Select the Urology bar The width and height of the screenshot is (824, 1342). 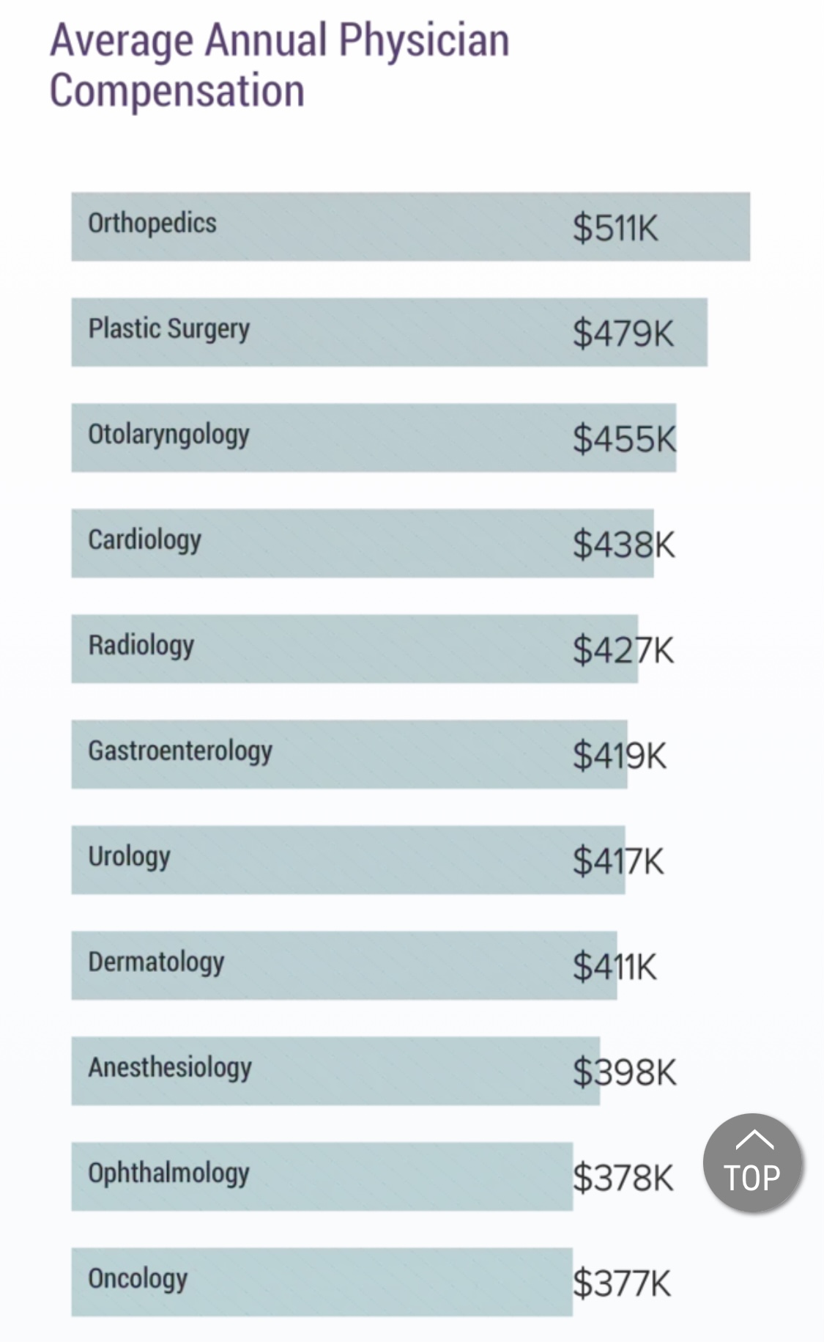[x=348, y=860]
